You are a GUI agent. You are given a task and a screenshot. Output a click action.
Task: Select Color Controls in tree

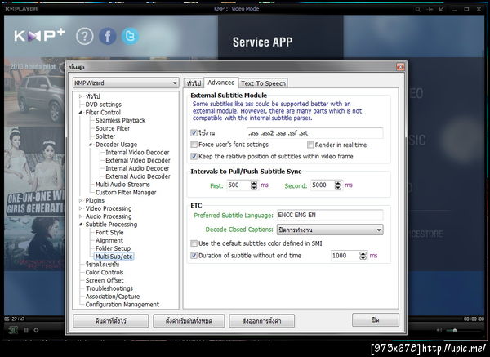(105, 273)
